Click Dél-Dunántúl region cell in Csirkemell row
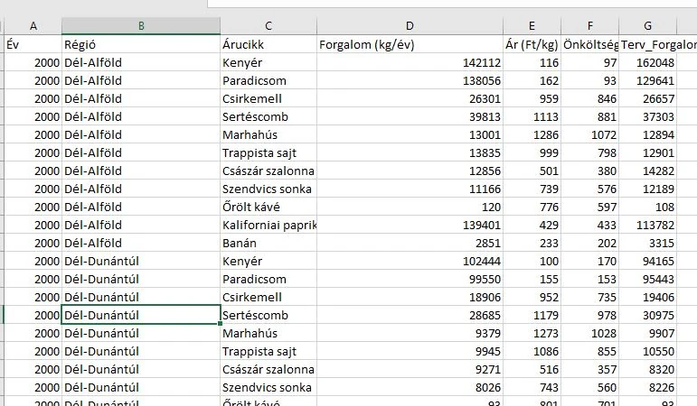This screenshot has width=697, height=406. [141, 298]
